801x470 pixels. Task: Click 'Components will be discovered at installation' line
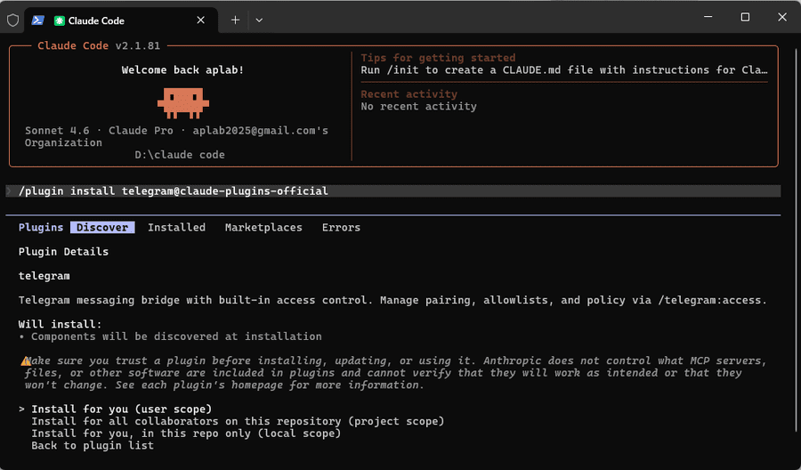coord(176,336)
